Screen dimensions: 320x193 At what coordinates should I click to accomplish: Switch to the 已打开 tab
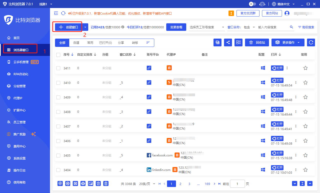point(106,43)
